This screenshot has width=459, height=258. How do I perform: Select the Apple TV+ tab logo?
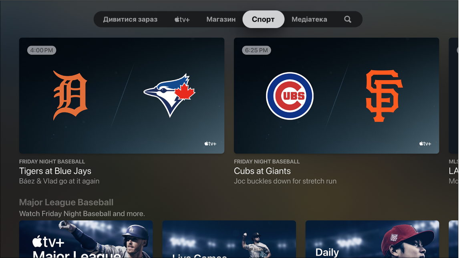tap(182, 20)
